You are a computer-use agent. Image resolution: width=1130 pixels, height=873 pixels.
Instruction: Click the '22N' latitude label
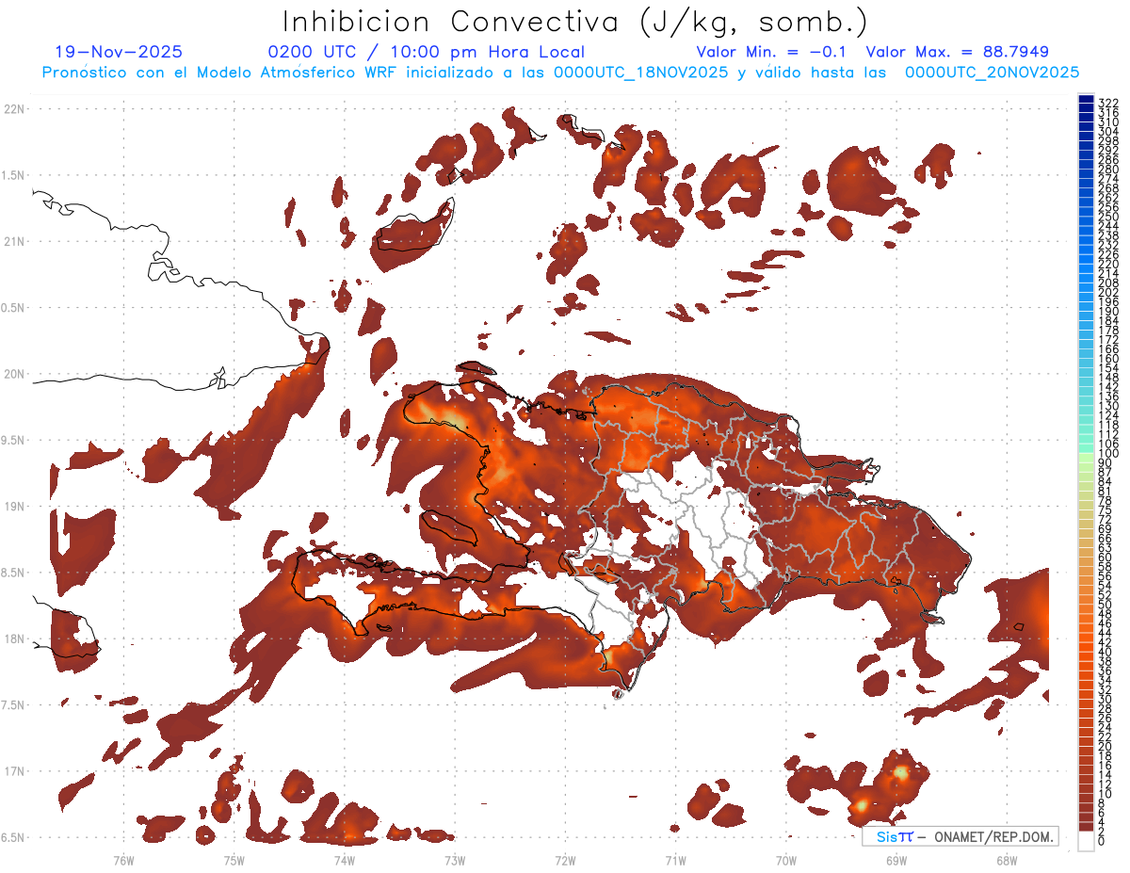[13, 109]
